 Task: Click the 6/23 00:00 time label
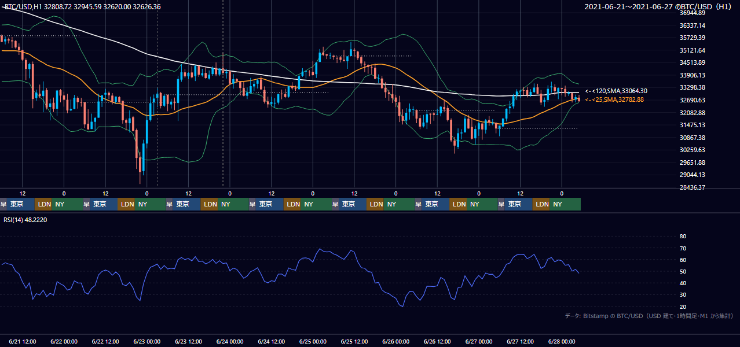[x=147, y=341]
